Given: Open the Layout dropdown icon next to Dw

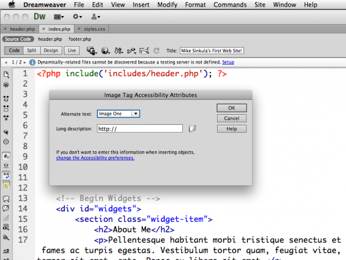Looking at the screenshot, I should point(59,17).
